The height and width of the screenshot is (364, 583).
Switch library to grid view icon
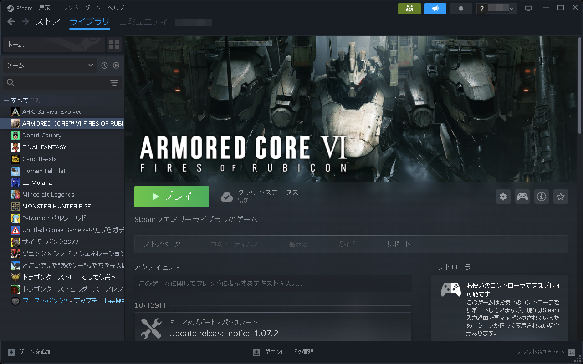pyautogui.click(x=114, y=44)
